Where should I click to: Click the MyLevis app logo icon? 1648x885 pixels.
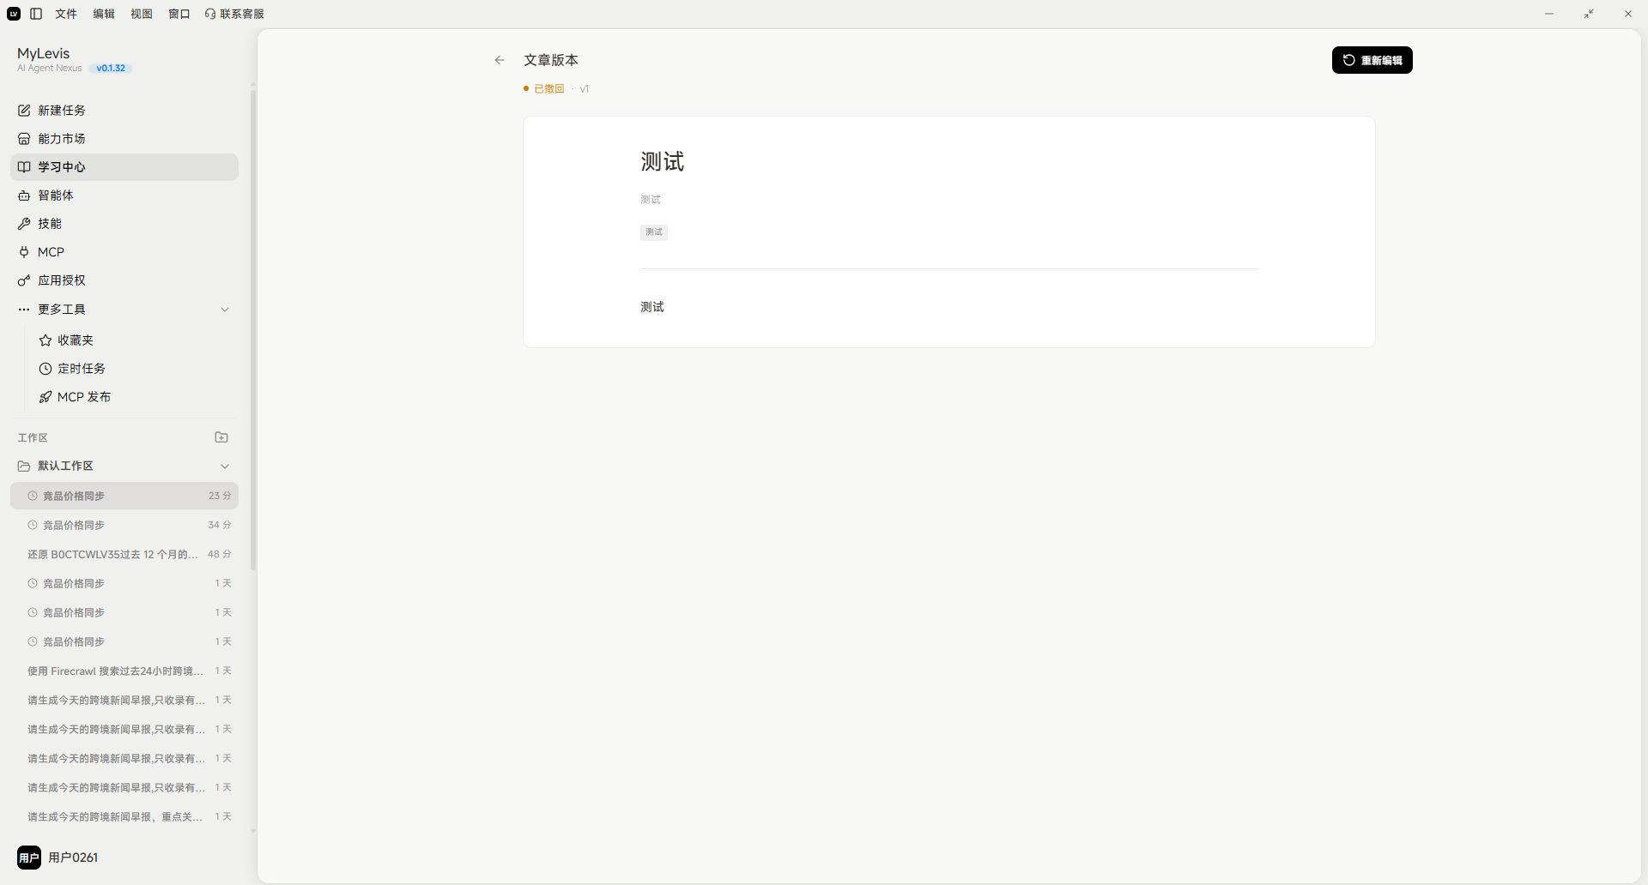click(14, 14)
